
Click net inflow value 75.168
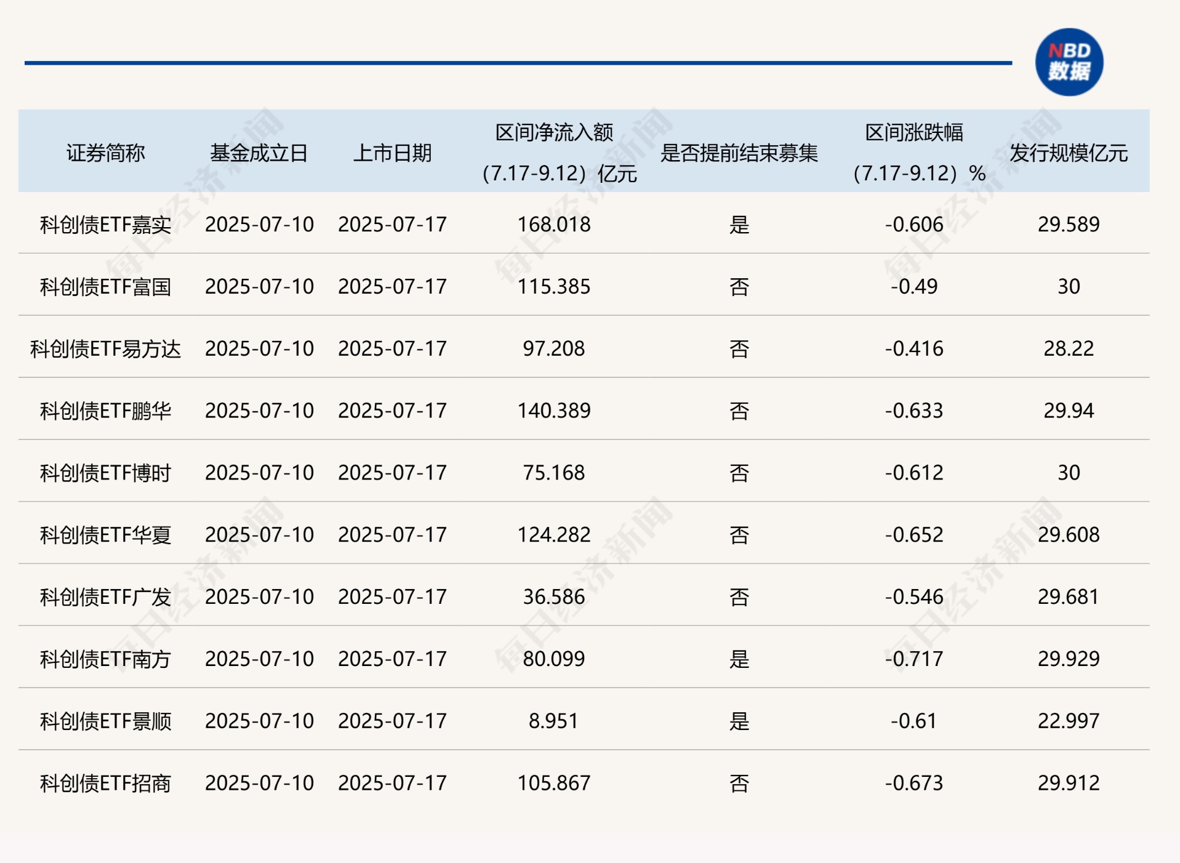[553, 473]
